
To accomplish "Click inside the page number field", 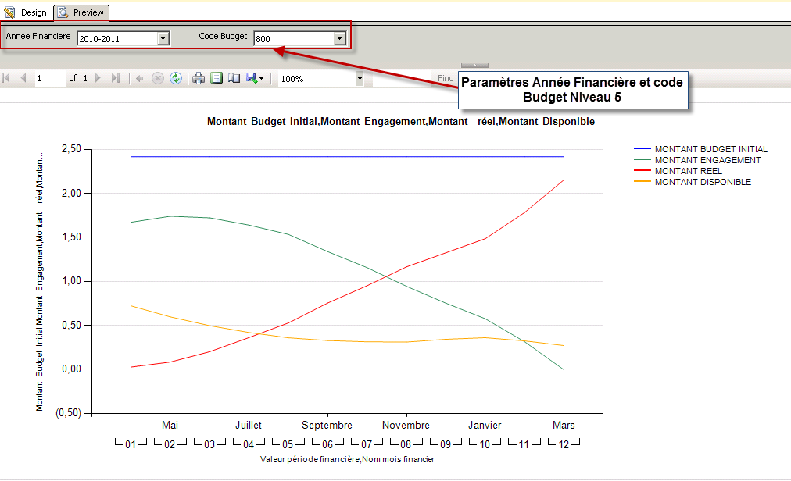I will pos(41,78).
